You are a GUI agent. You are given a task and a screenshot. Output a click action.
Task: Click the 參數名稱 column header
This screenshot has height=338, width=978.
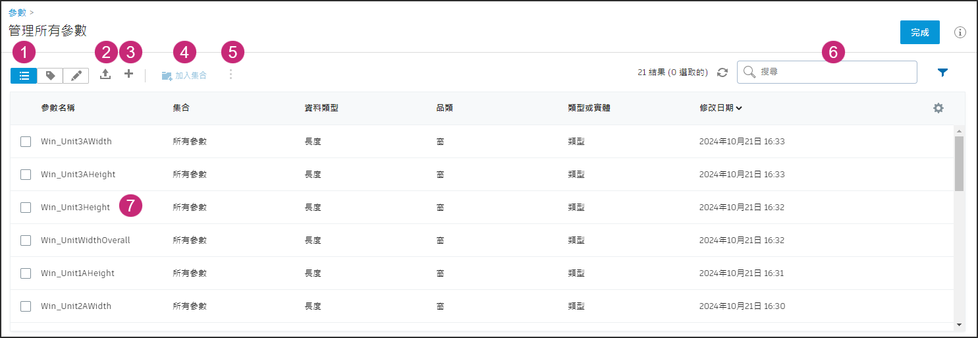58,108
